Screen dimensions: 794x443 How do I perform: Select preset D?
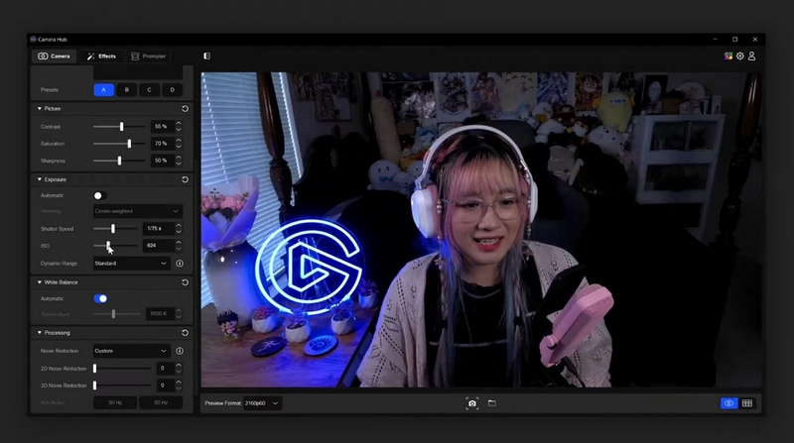point(172,89)
